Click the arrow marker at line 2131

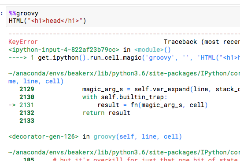[12, 105]
